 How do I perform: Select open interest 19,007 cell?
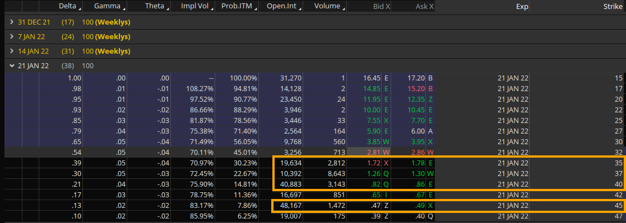click(291, 217)
